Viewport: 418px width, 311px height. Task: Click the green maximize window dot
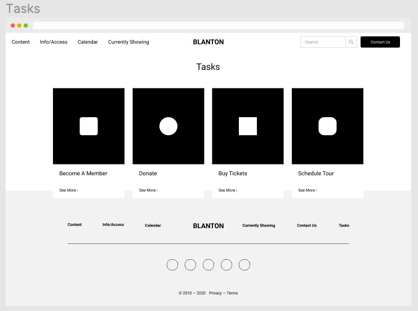(26, 25)
